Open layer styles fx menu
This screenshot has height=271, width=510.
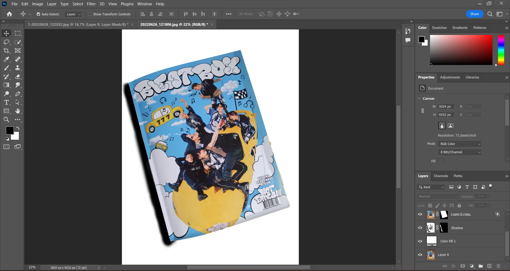(x=454, y=266)
